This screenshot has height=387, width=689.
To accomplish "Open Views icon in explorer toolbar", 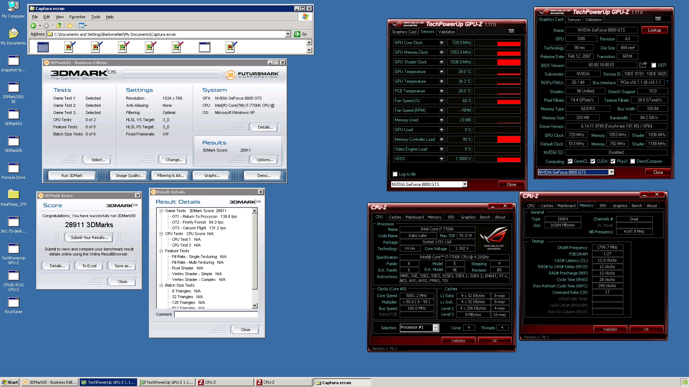I will pos(83,25).
